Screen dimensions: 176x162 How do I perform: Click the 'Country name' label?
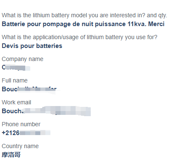click(20, 146)
